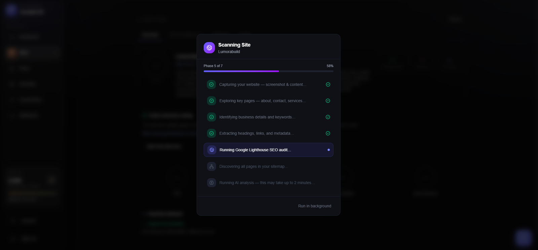
Task: Click the blurred chat widget button behind the dialog
Action: 523,238
